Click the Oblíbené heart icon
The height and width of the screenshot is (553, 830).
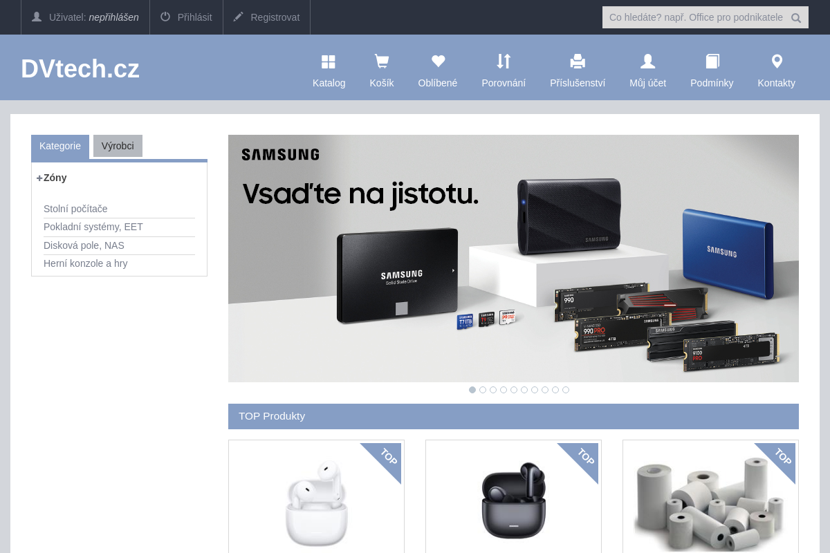click(x=438, y=62)
